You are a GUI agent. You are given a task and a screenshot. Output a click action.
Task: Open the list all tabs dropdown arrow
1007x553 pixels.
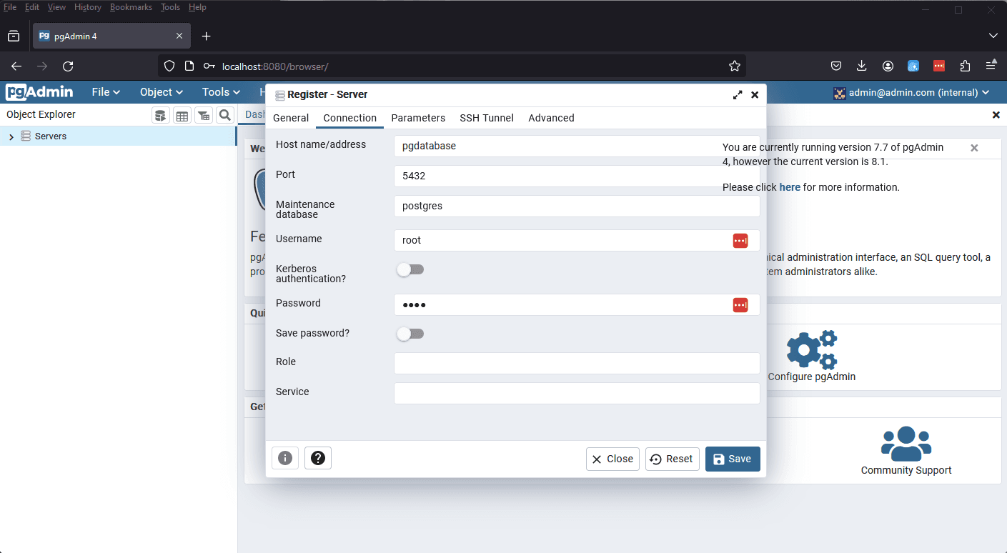[x=993, y=36]
